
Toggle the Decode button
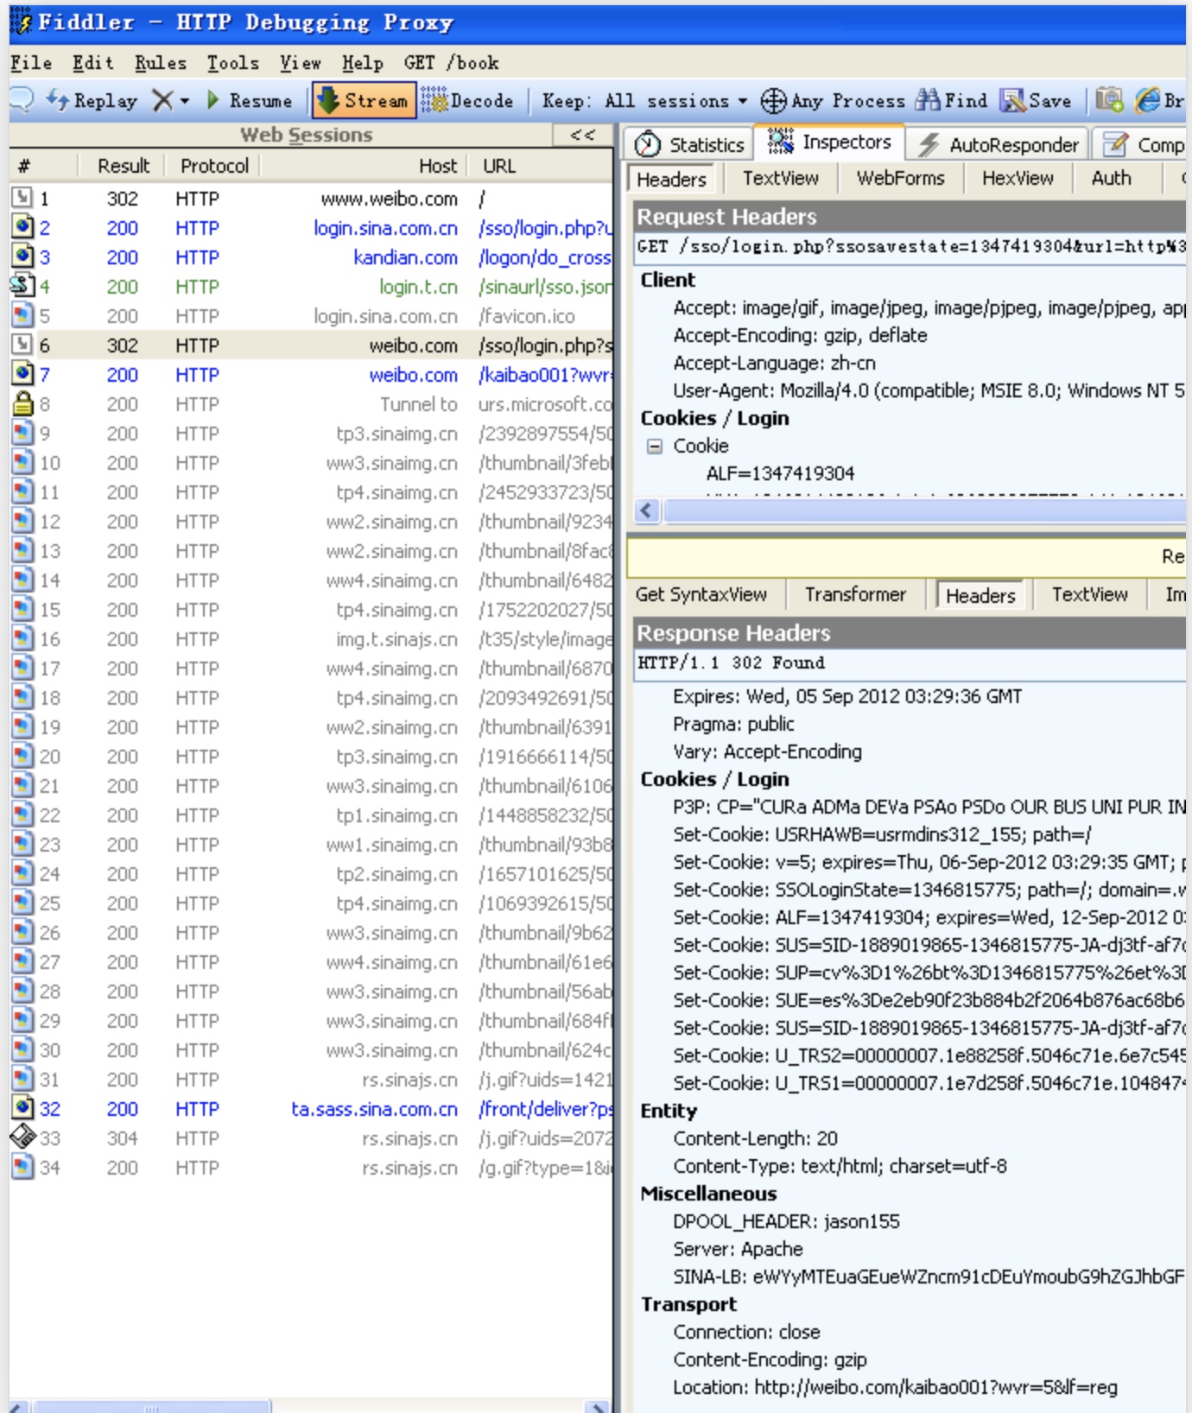[467, 100]
